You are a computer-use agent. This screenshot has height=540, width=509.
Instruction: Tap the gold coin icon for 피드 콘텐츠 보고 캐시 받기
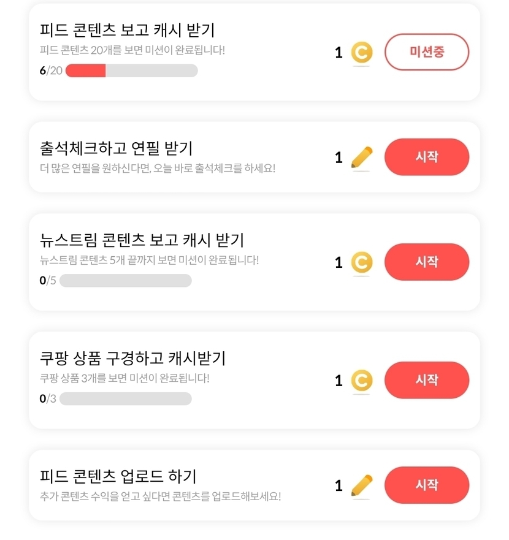pos(361,53)
